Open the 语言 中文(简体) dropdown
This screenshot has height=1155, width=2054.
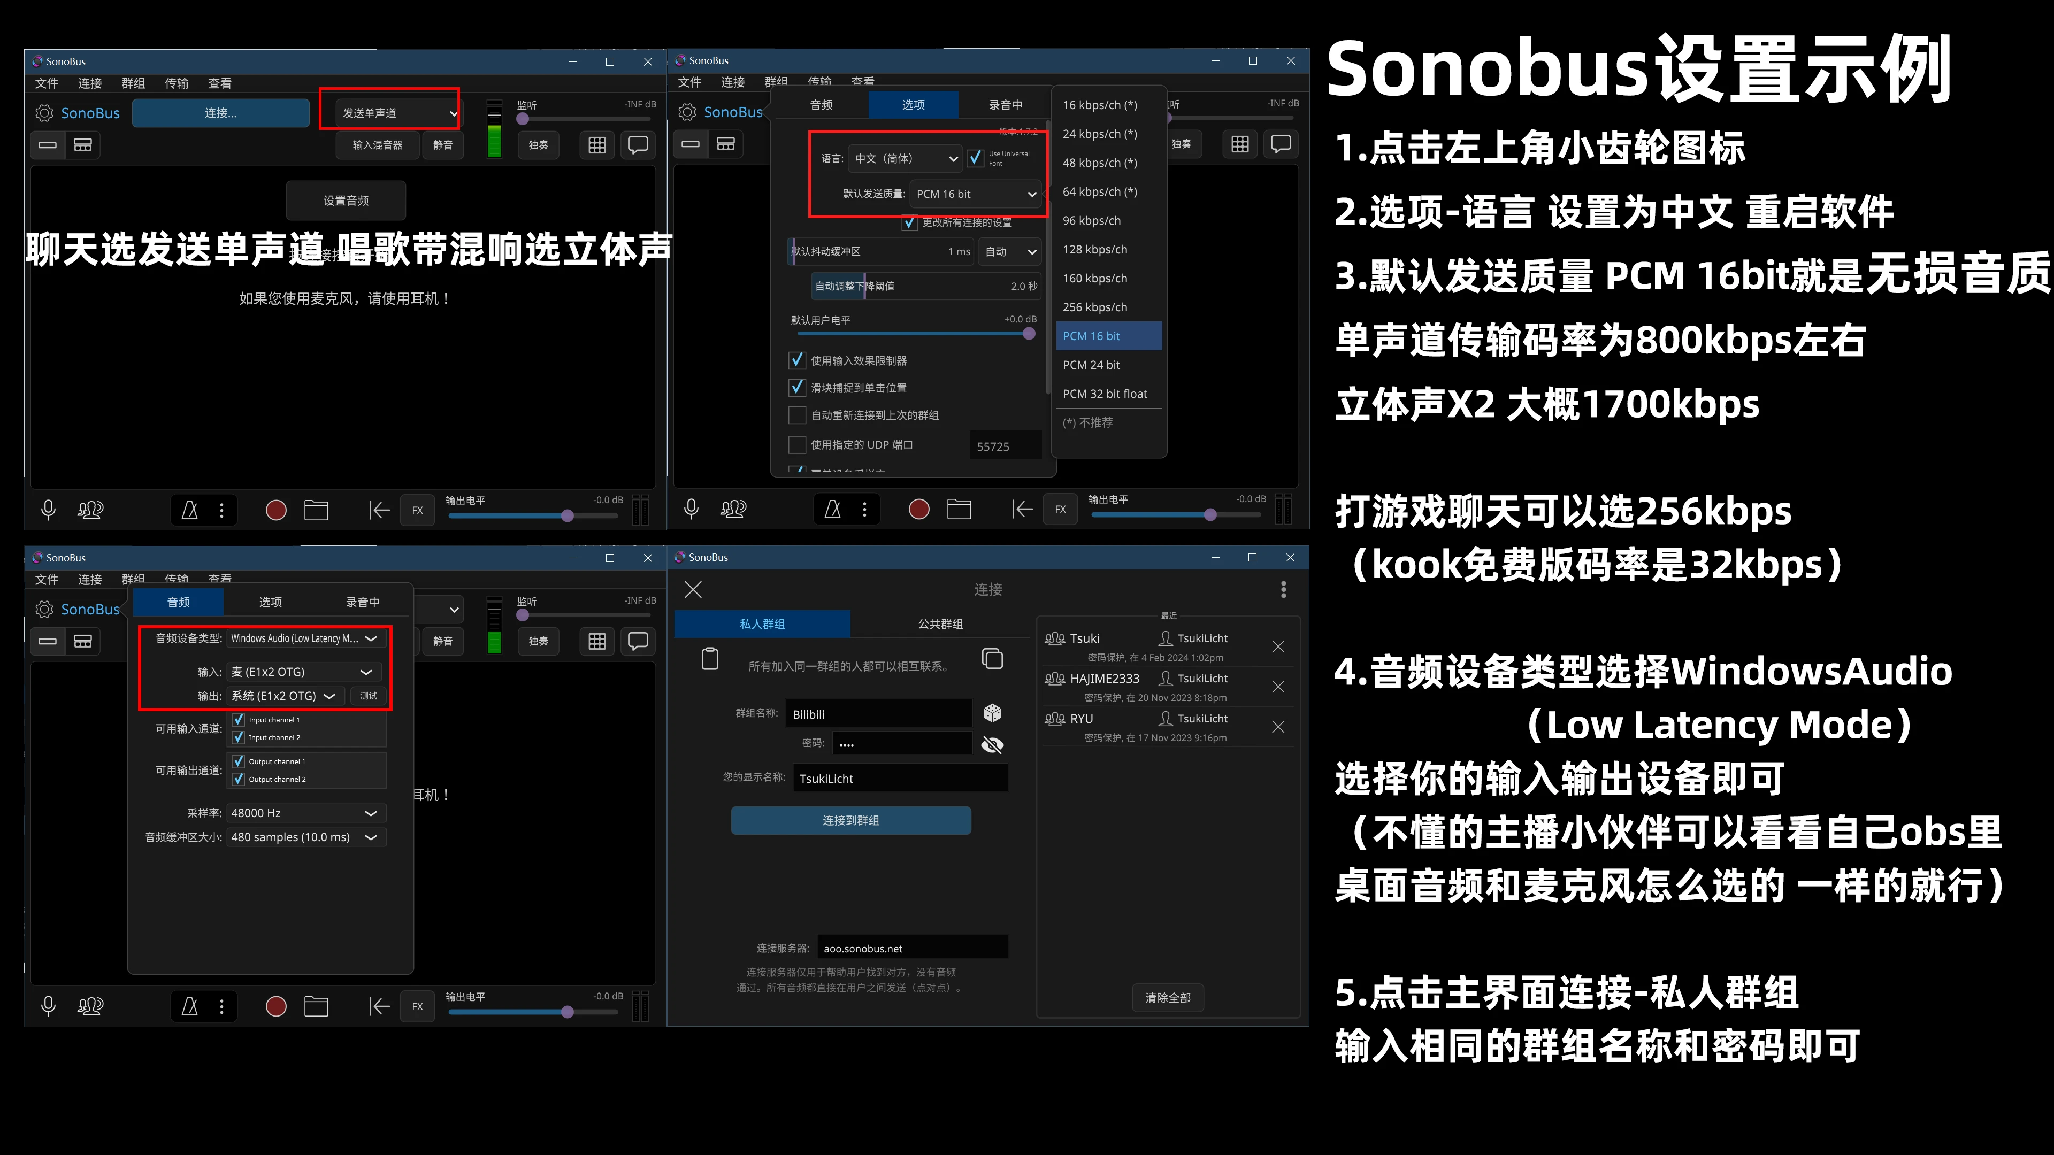[905, 159]
